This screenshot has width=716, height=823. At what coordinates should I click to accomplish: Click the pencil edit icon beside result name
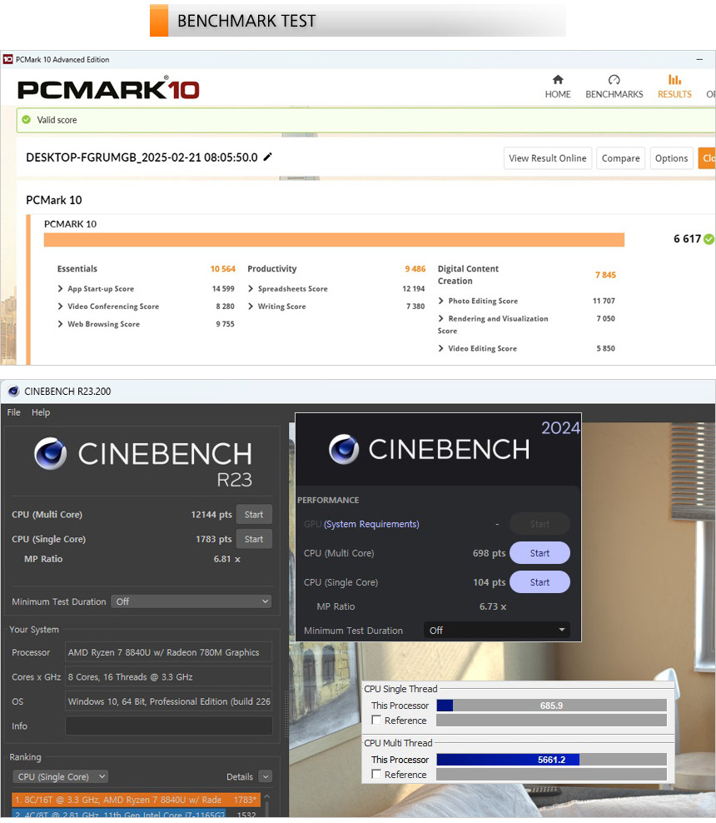(267, 157)
